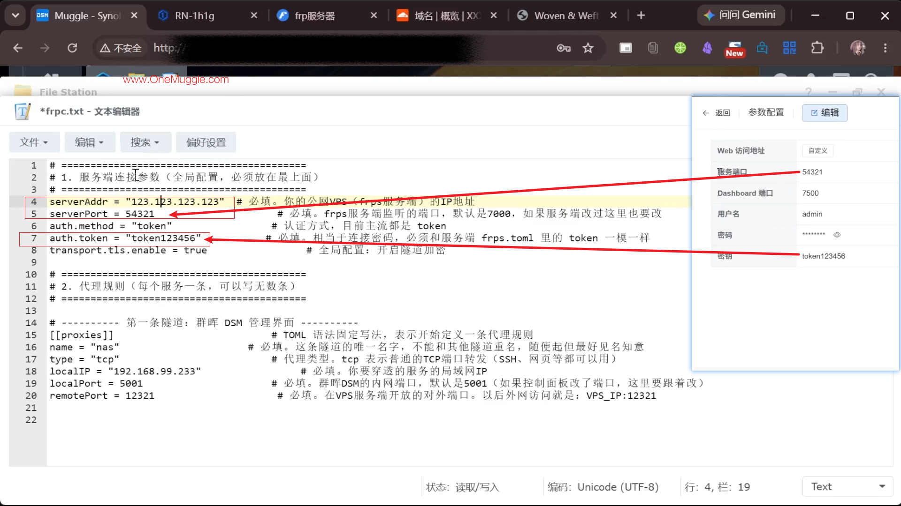Open the 编辑 menu in the text editor
Viewport: 901px width, 506px height.
(x=90, y=142)
